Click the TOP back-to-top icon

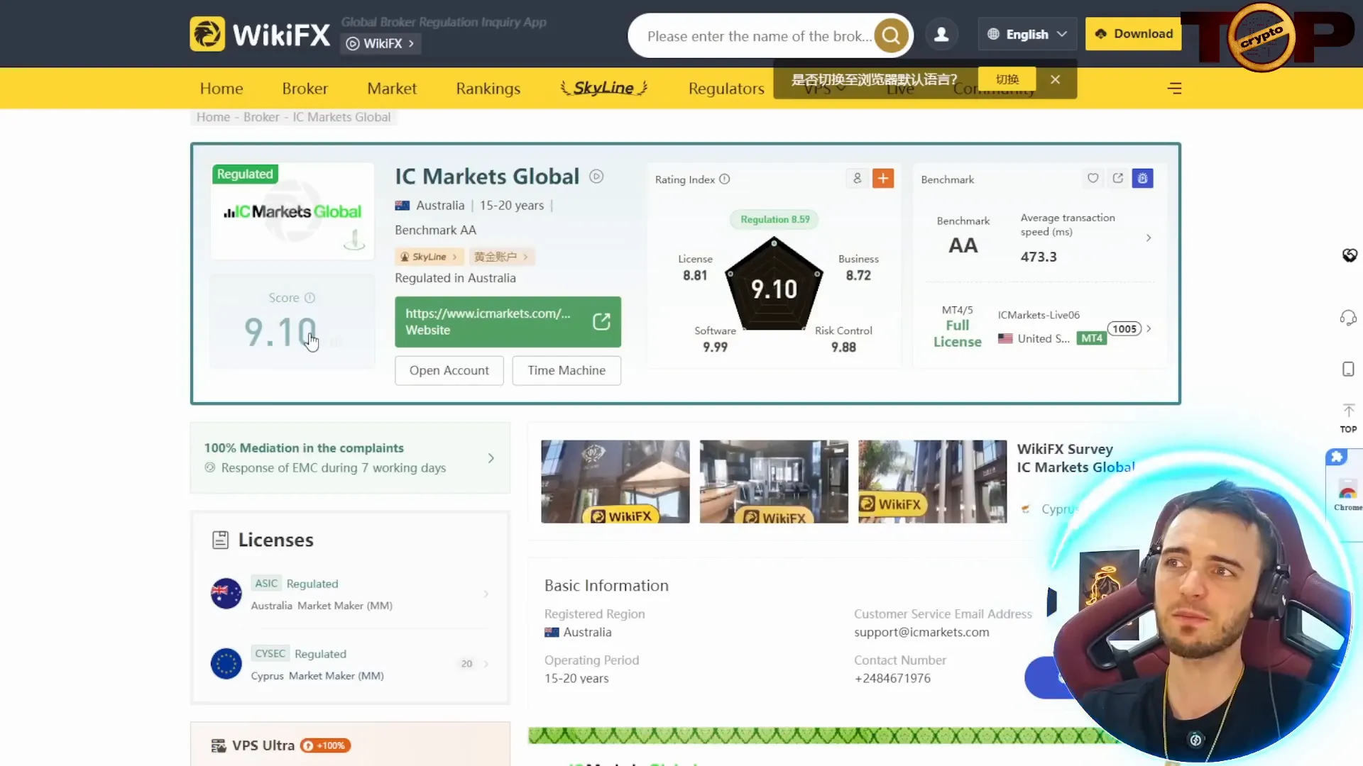(1348, 418)
